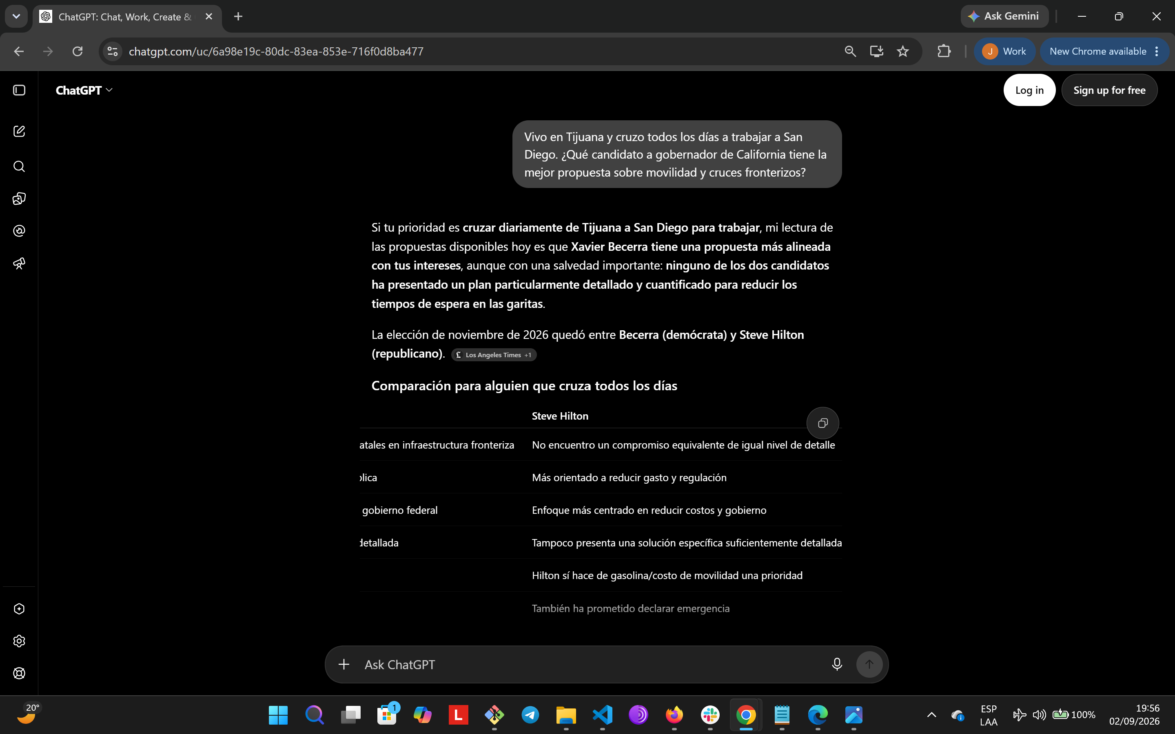The image size is (1175, 734).
Task: Click cell 'También ha prometido declarar emergencia'
Action: 631,609
